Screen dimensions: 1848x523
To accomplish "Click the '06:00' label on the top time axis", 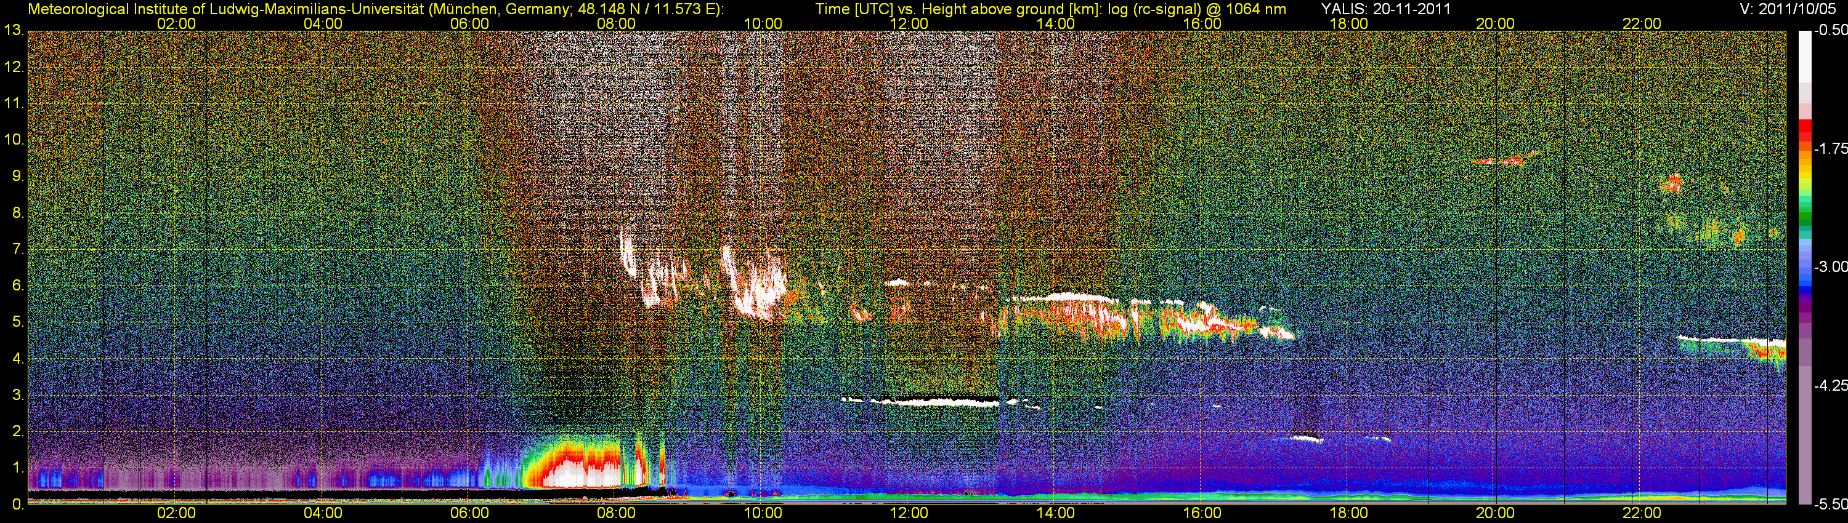I will [x=470, y=23].
